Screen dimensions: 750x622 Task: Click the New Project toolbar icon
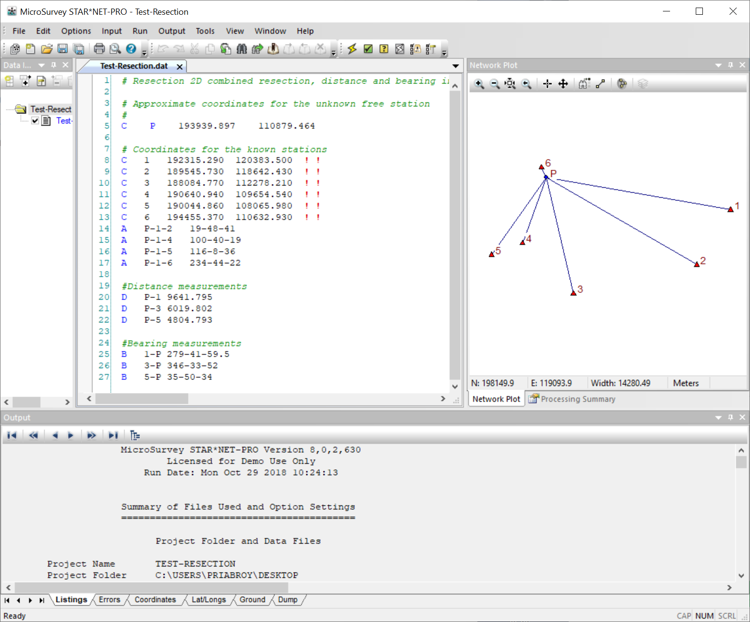(x=15, y=49)
